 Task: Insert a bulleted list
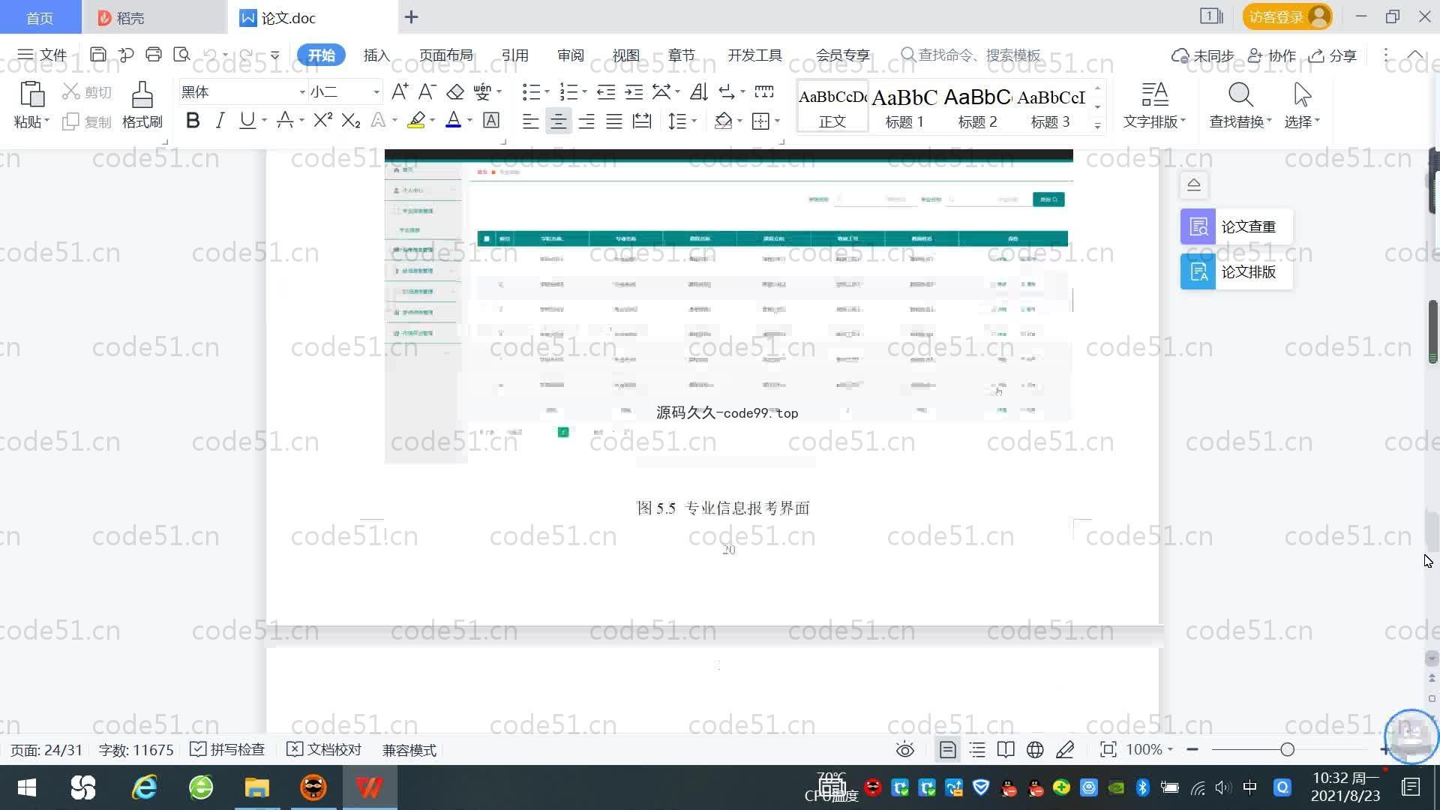(x=531, y=91)
